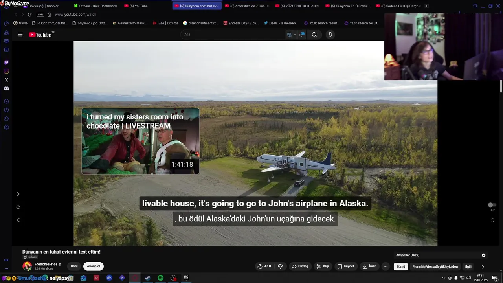The image size is (503, 283).
Task: Open the volume speaker tray icon
Action: click(468, 278)
